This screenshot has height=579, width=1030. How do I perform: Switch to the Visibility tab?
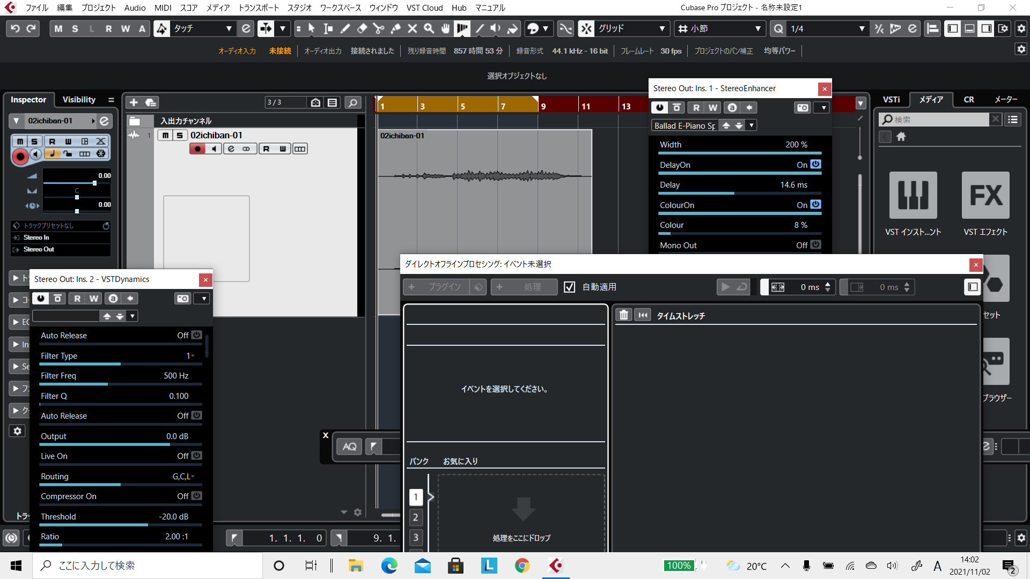point(79,100)
